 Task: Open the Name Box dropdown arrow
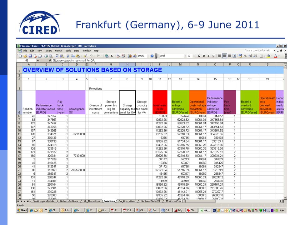(x=38, y=60)
